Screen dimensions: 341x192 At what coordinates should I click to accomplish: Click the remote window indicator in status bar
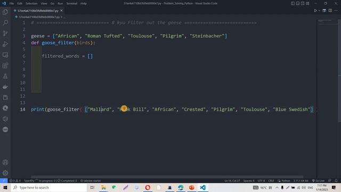point(4,181)
